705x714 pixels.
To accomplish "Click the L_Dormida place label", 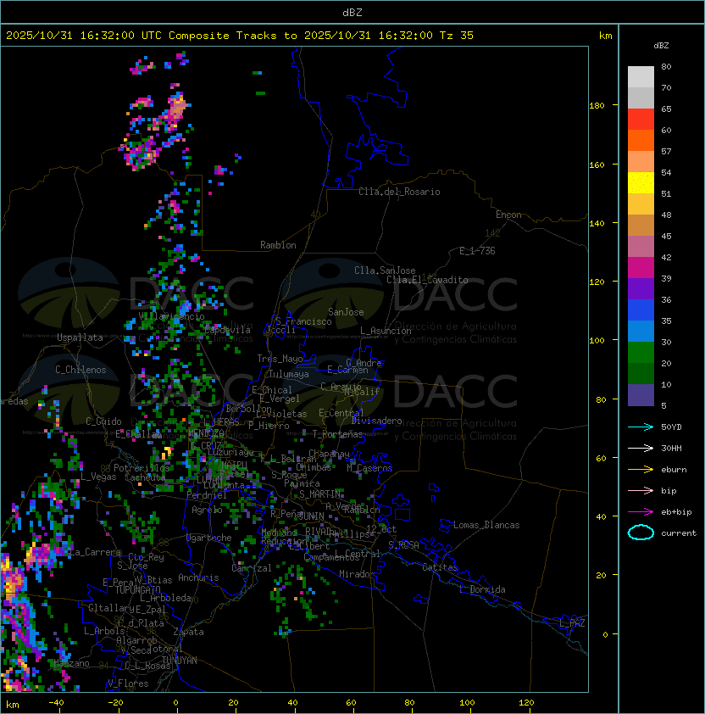I will [482, 589].
